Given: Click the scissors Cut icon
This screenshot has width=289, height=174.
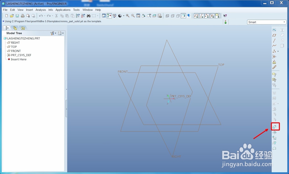Looking at the screenshot, I should point(56,16).
